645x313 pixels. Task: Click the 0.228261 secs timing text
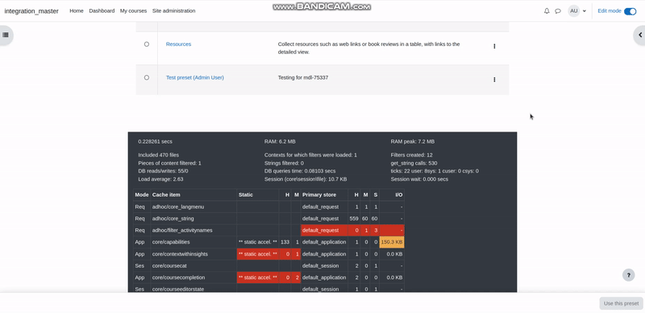coord(155,141)
